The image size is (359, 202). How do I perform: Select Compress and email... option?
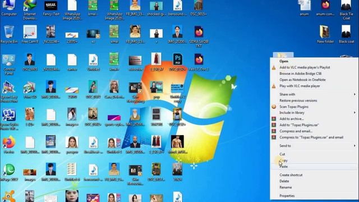click(x=296, y=131)
